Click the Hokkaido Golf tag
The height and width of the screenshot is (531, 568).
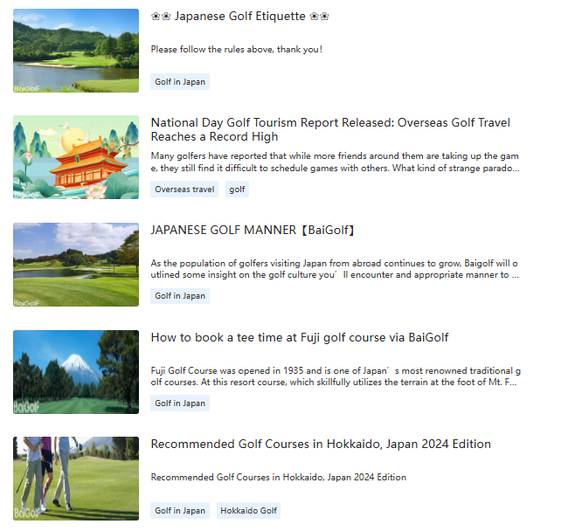pos(248,511)
